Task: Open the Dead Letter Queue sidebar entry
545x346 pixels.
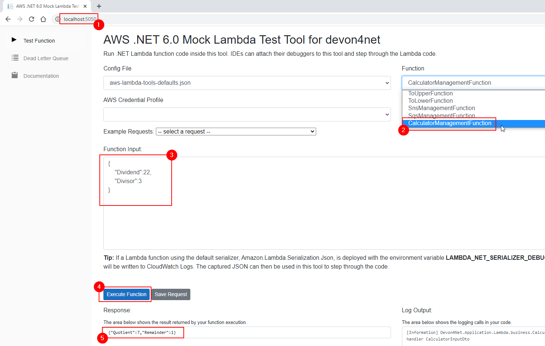Action: click(x=45, y=58)
